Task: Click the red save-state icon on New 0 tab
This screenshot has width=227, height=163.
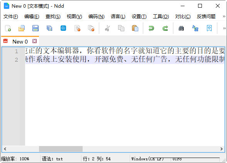Action: click(x=5, y=41)
